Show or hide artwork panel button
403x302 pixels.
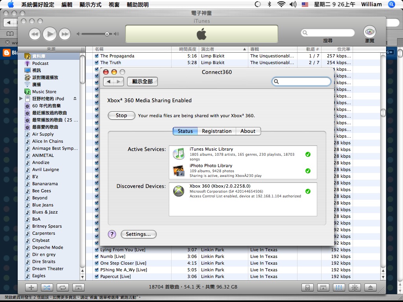tap(78, 287)
